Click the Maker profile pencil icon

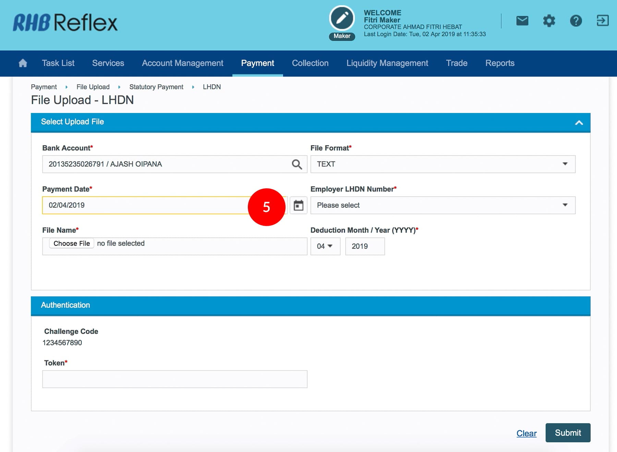point(342,18)
